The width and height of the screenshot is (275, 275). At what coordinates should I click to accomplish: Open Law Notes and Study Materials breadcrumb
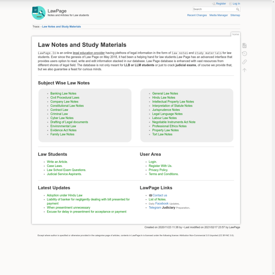click(x=61, y=27)
